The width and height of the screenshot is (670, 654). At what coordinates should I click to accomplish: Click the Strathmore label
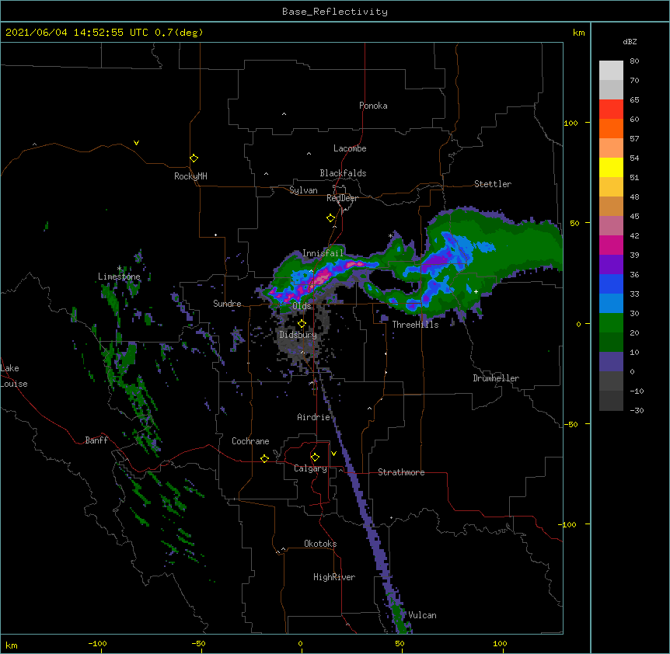401,472
